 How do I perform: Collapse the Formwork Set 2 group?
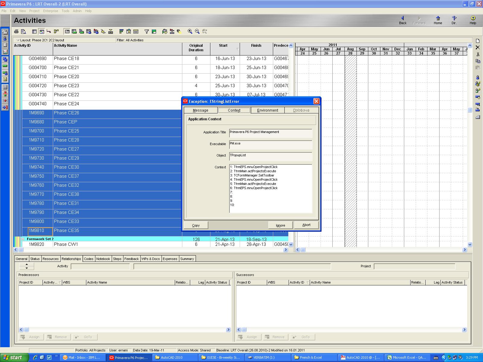(23, 239)
